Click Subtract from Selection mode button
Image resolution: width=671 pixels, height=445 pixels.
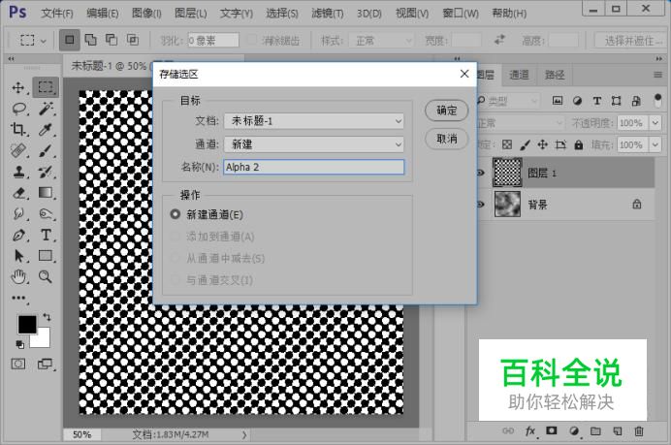(x=112, y=40)
